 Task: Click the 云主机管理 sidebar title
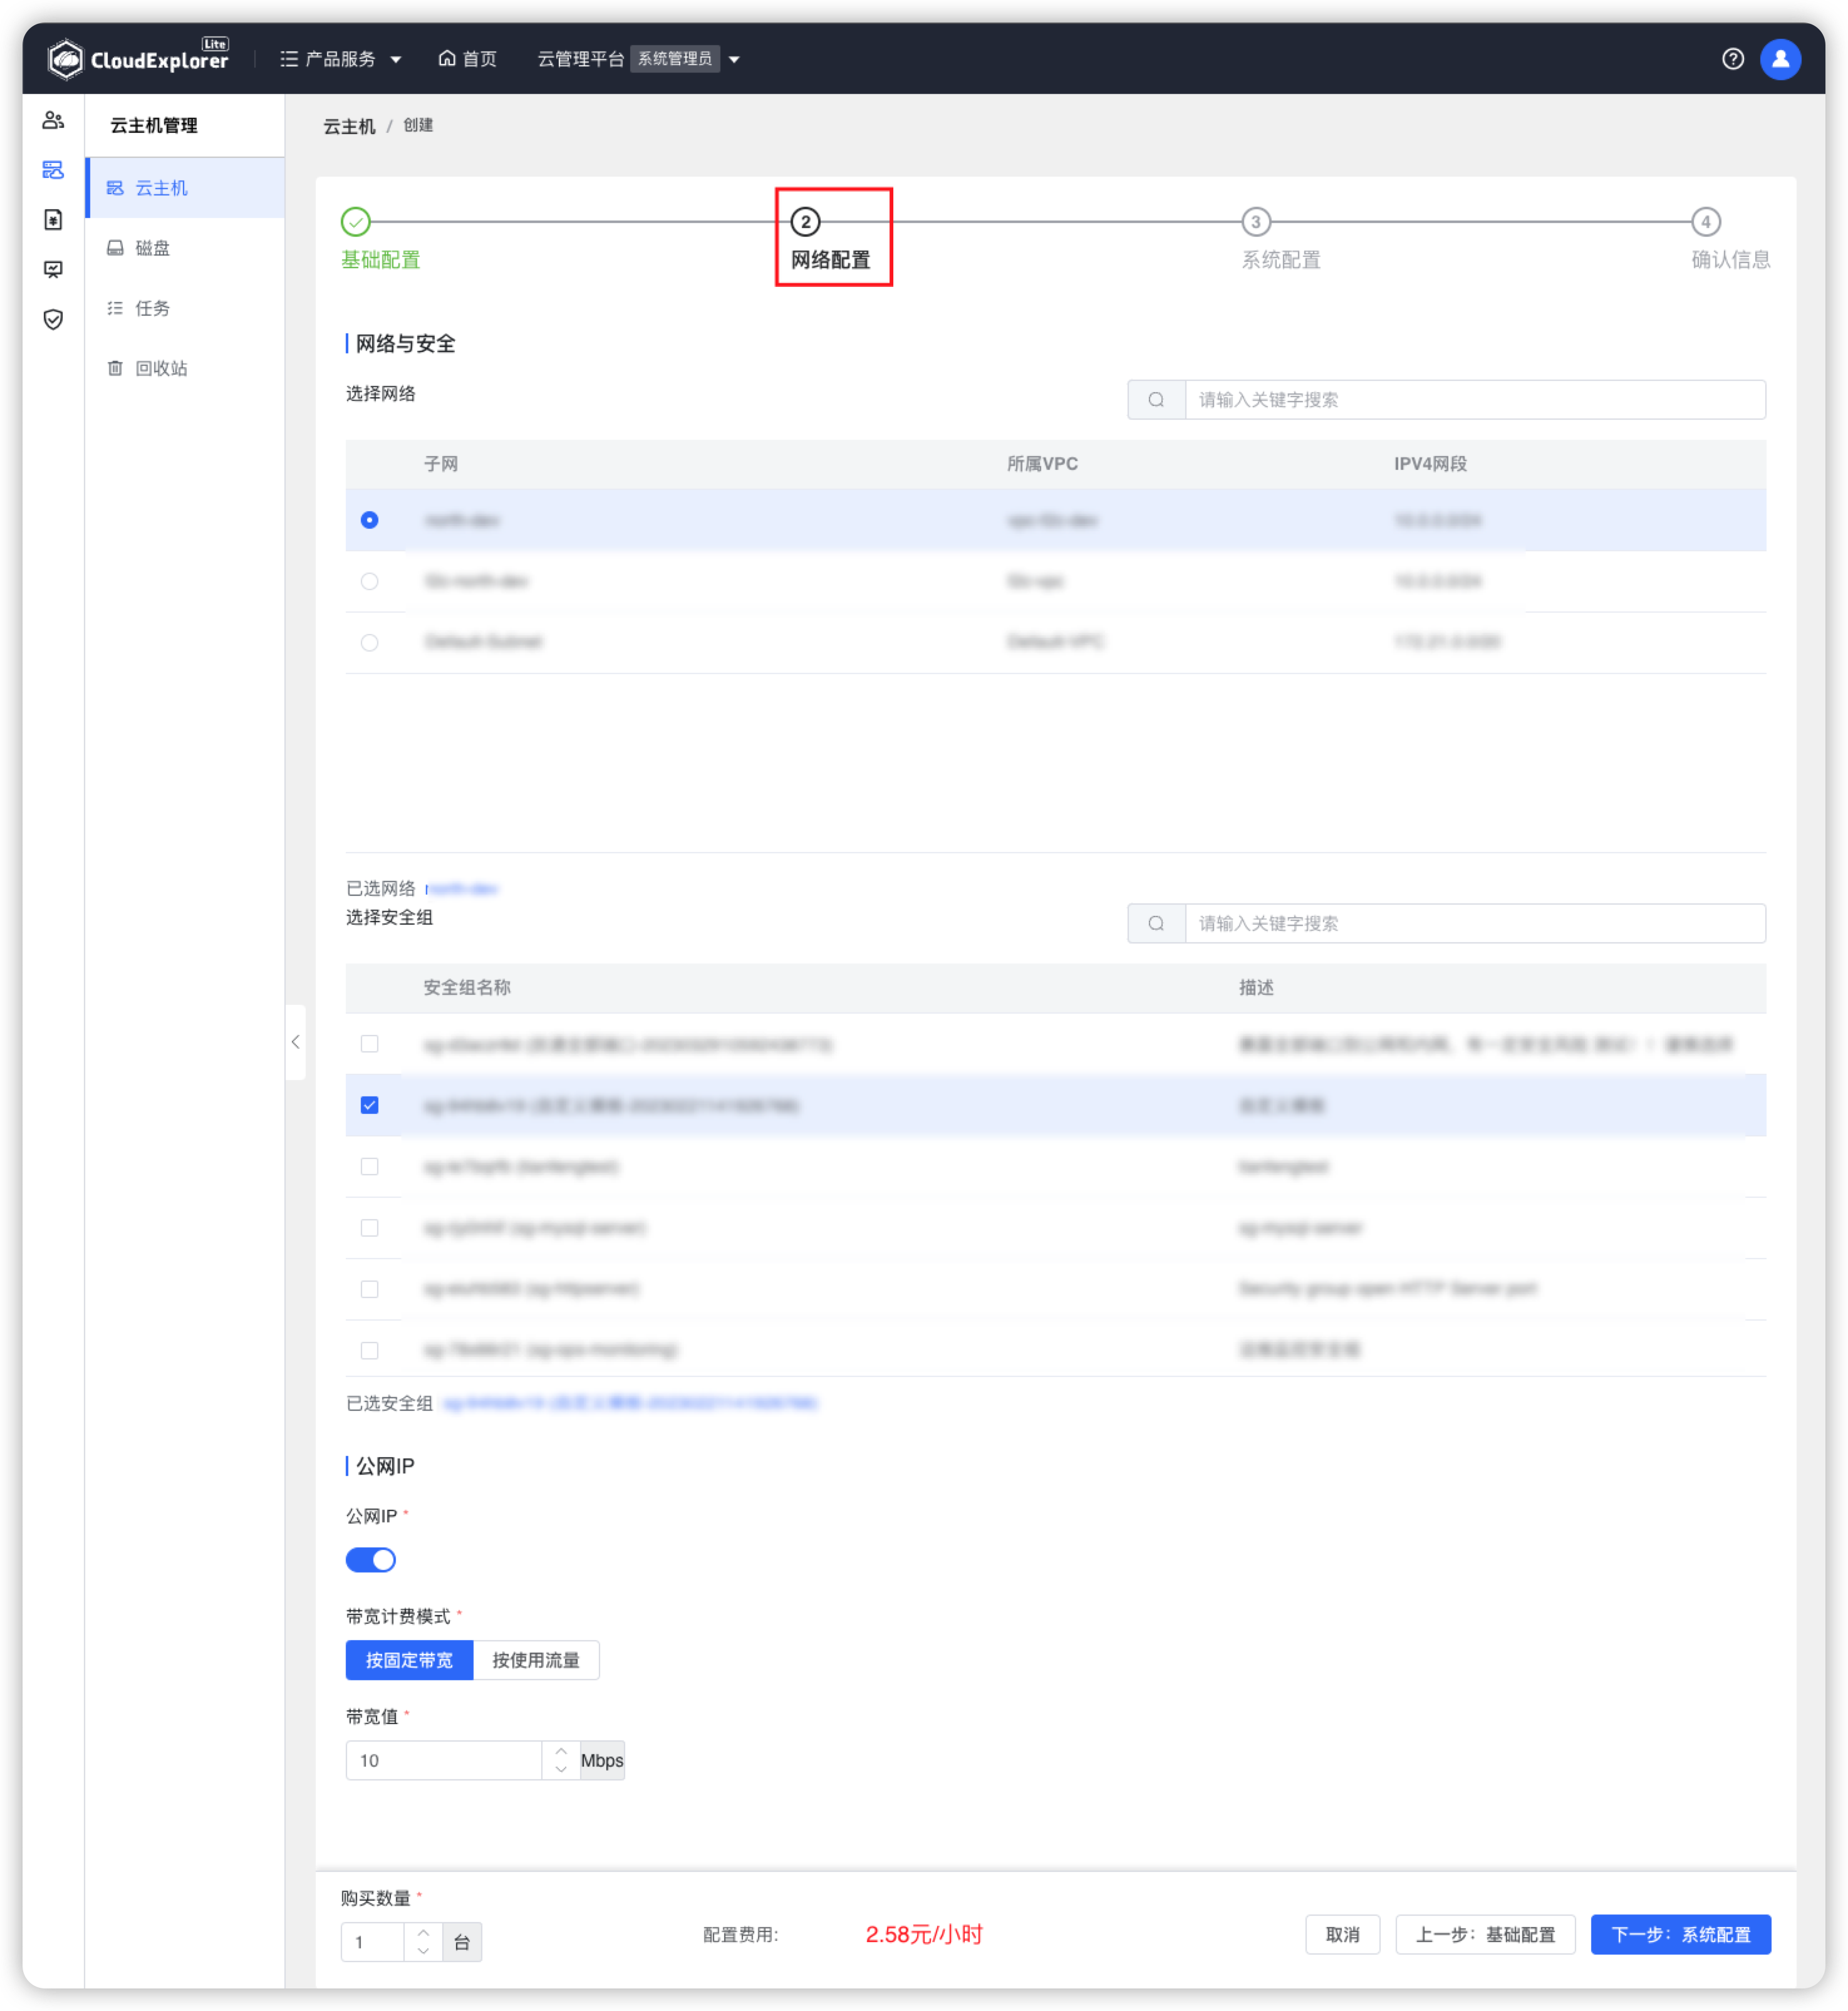pyautogui.click(x=154, y=126)
